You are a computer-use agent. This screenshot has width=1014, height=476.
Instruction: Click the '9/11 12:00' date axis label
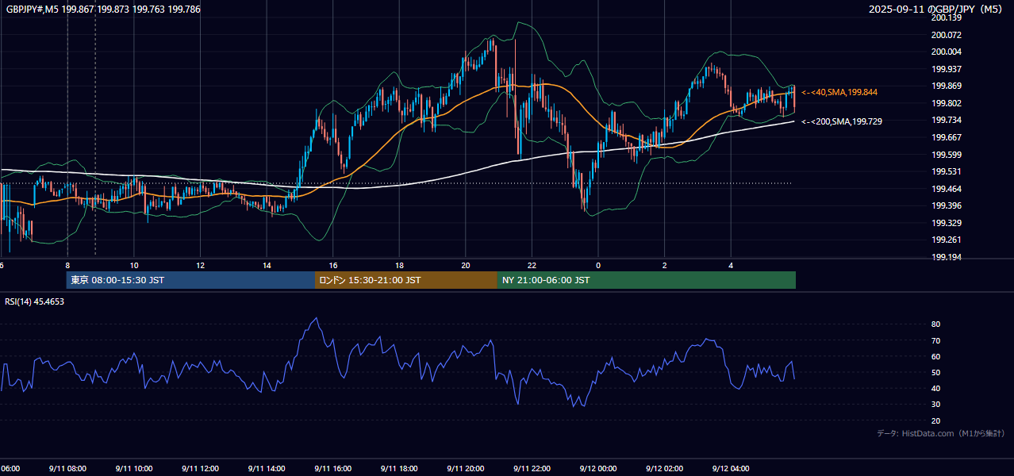pyautogui.click(x=200, y=469)
